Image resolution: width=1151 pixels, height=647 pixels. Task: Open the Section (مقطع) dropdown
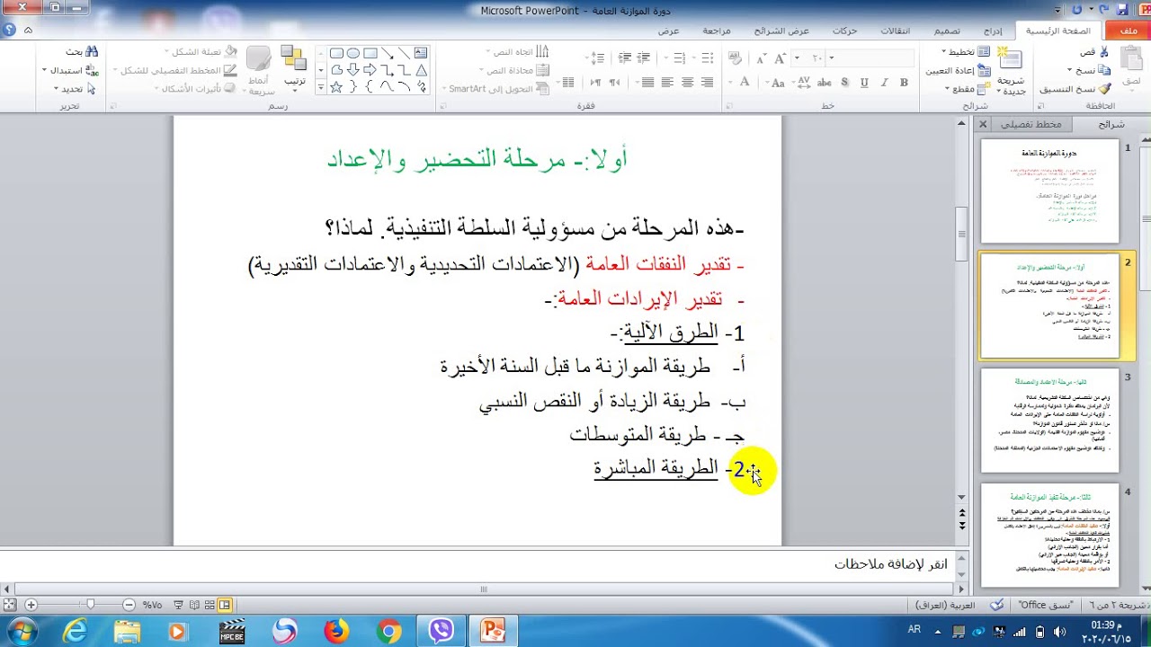[968, 89]
